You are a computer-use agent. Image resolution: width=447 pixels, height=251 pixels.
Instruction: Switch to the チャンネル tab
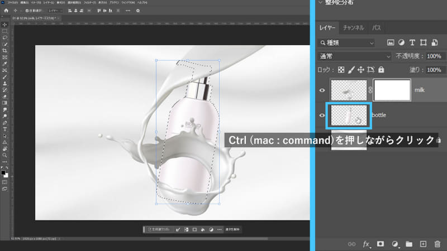(354, 27)
